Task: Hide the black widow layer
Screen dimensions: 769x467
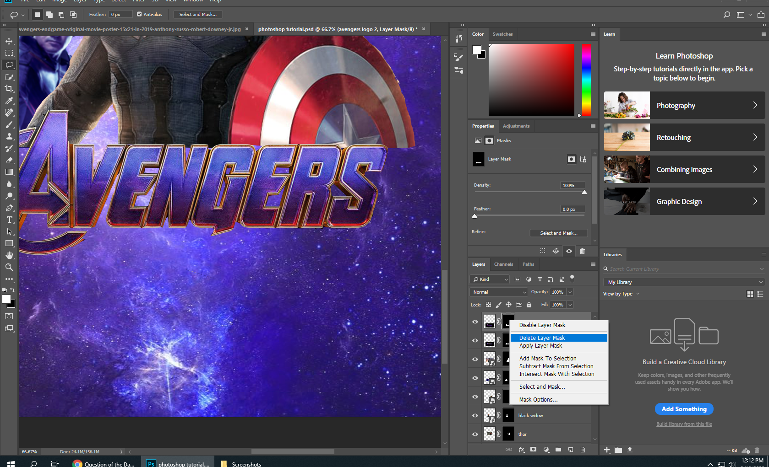Action: (x=475, y=415)
